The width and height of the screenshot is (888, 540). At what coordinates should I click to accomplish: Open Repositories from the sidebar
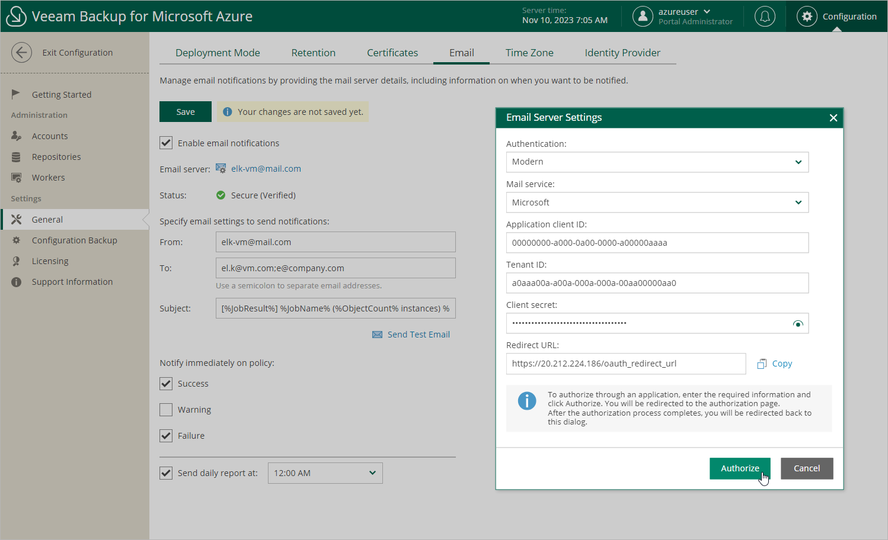tap(56, 157)
